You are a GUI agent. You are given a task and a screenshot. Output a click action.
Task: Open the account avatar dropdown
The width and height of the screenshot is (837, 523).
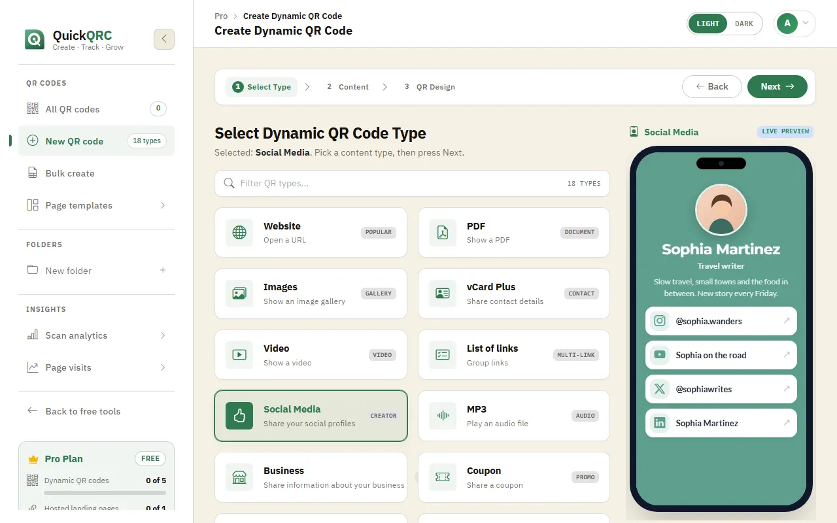(794, 24)
